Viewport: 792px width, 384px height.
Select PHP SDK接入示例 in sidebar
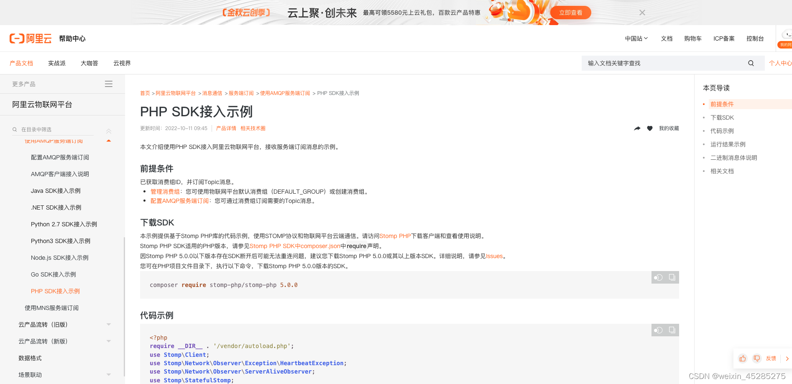(x=55, y=291)
